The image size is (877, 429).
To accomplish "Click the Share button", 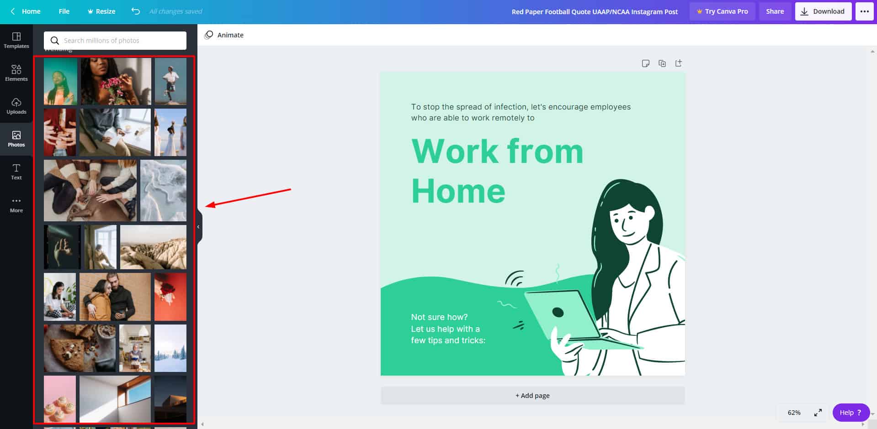I will (x=775, y=11).
